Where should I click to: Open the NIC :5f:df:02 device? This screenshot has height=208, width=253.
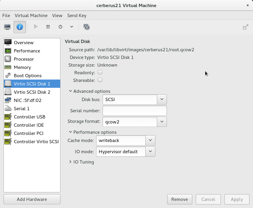pos(27,100)
